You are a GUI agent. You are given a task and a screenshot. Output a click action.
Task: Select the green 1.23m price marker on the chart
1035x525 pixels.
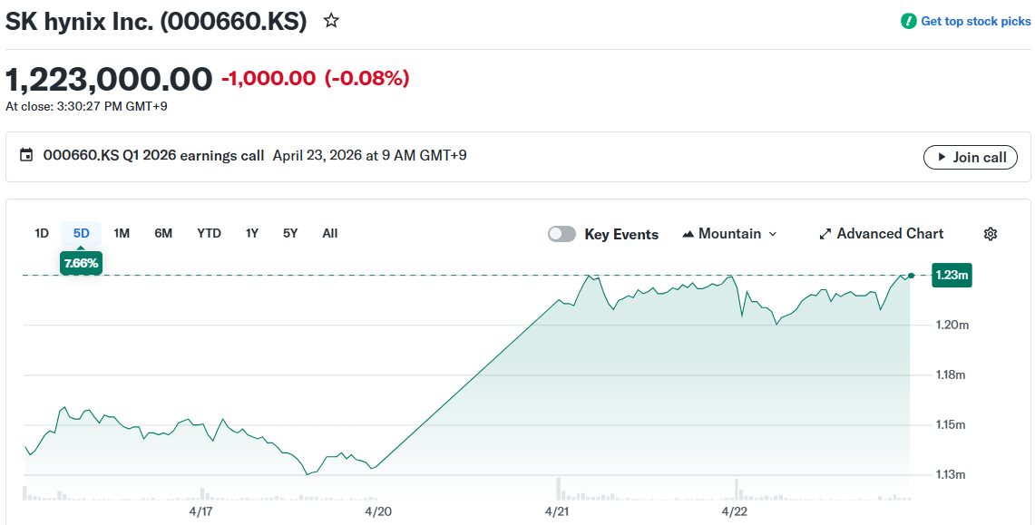click(951, 275)
